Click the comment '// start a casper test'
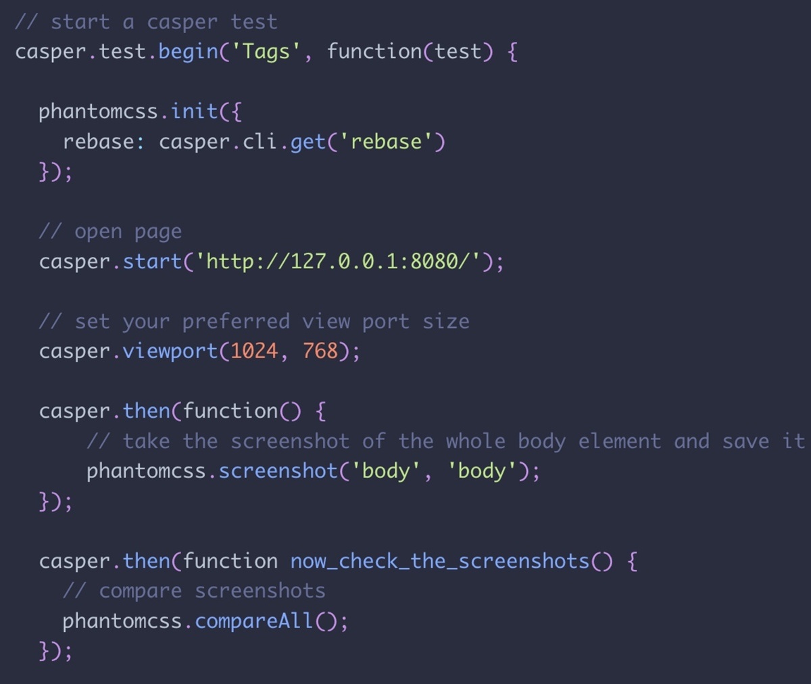The image size is (811, 684). coord(146,22)
